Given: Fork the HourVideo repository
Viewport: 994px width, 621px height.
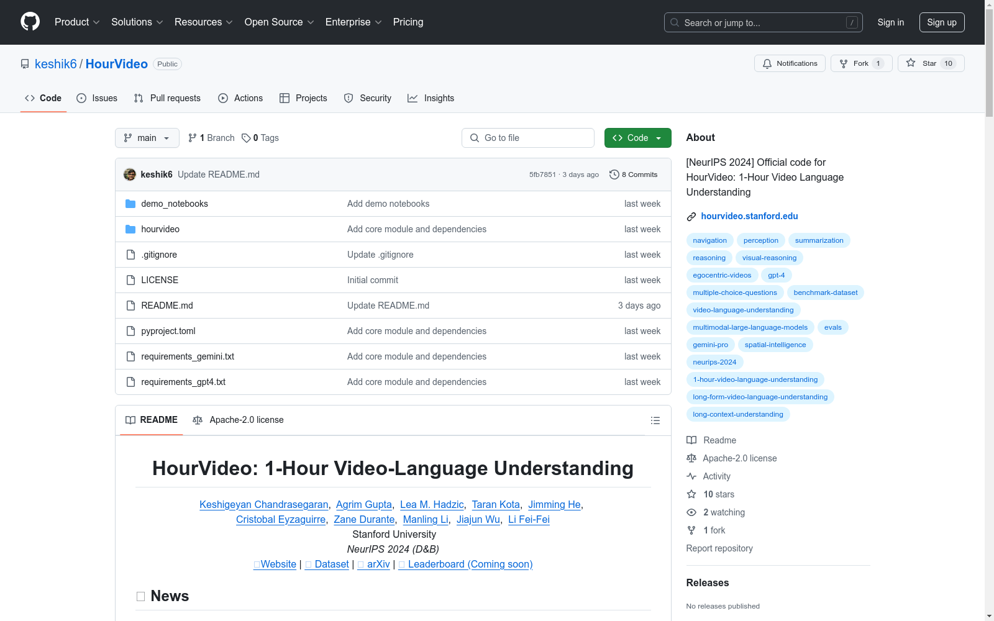Looking at the screenshot, I should (860, 63).
